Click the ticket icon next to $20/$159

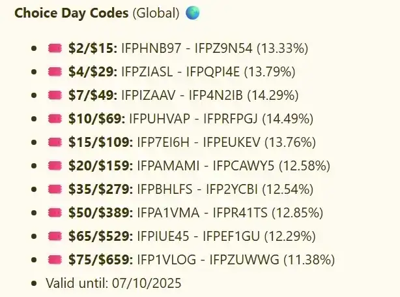55,166
